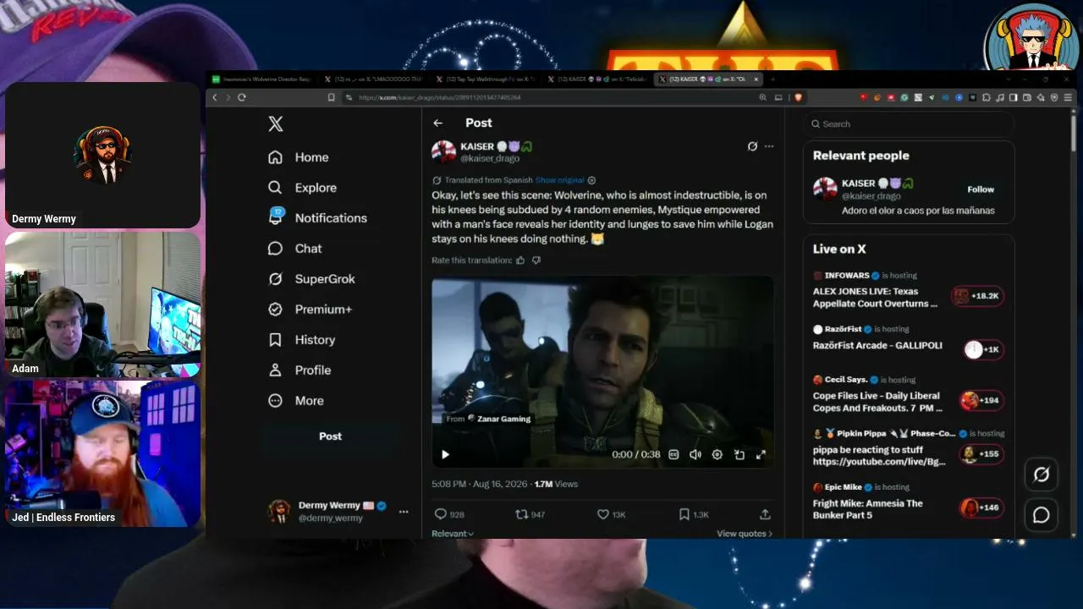Viewport: 1083px width, 609px height.
Task: Play the Wolverine video
Action: coord(445,454)
